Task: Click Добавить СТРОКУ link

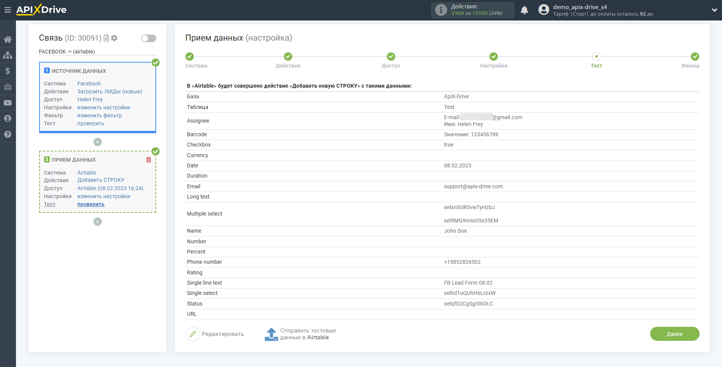Action: point(101,180)
